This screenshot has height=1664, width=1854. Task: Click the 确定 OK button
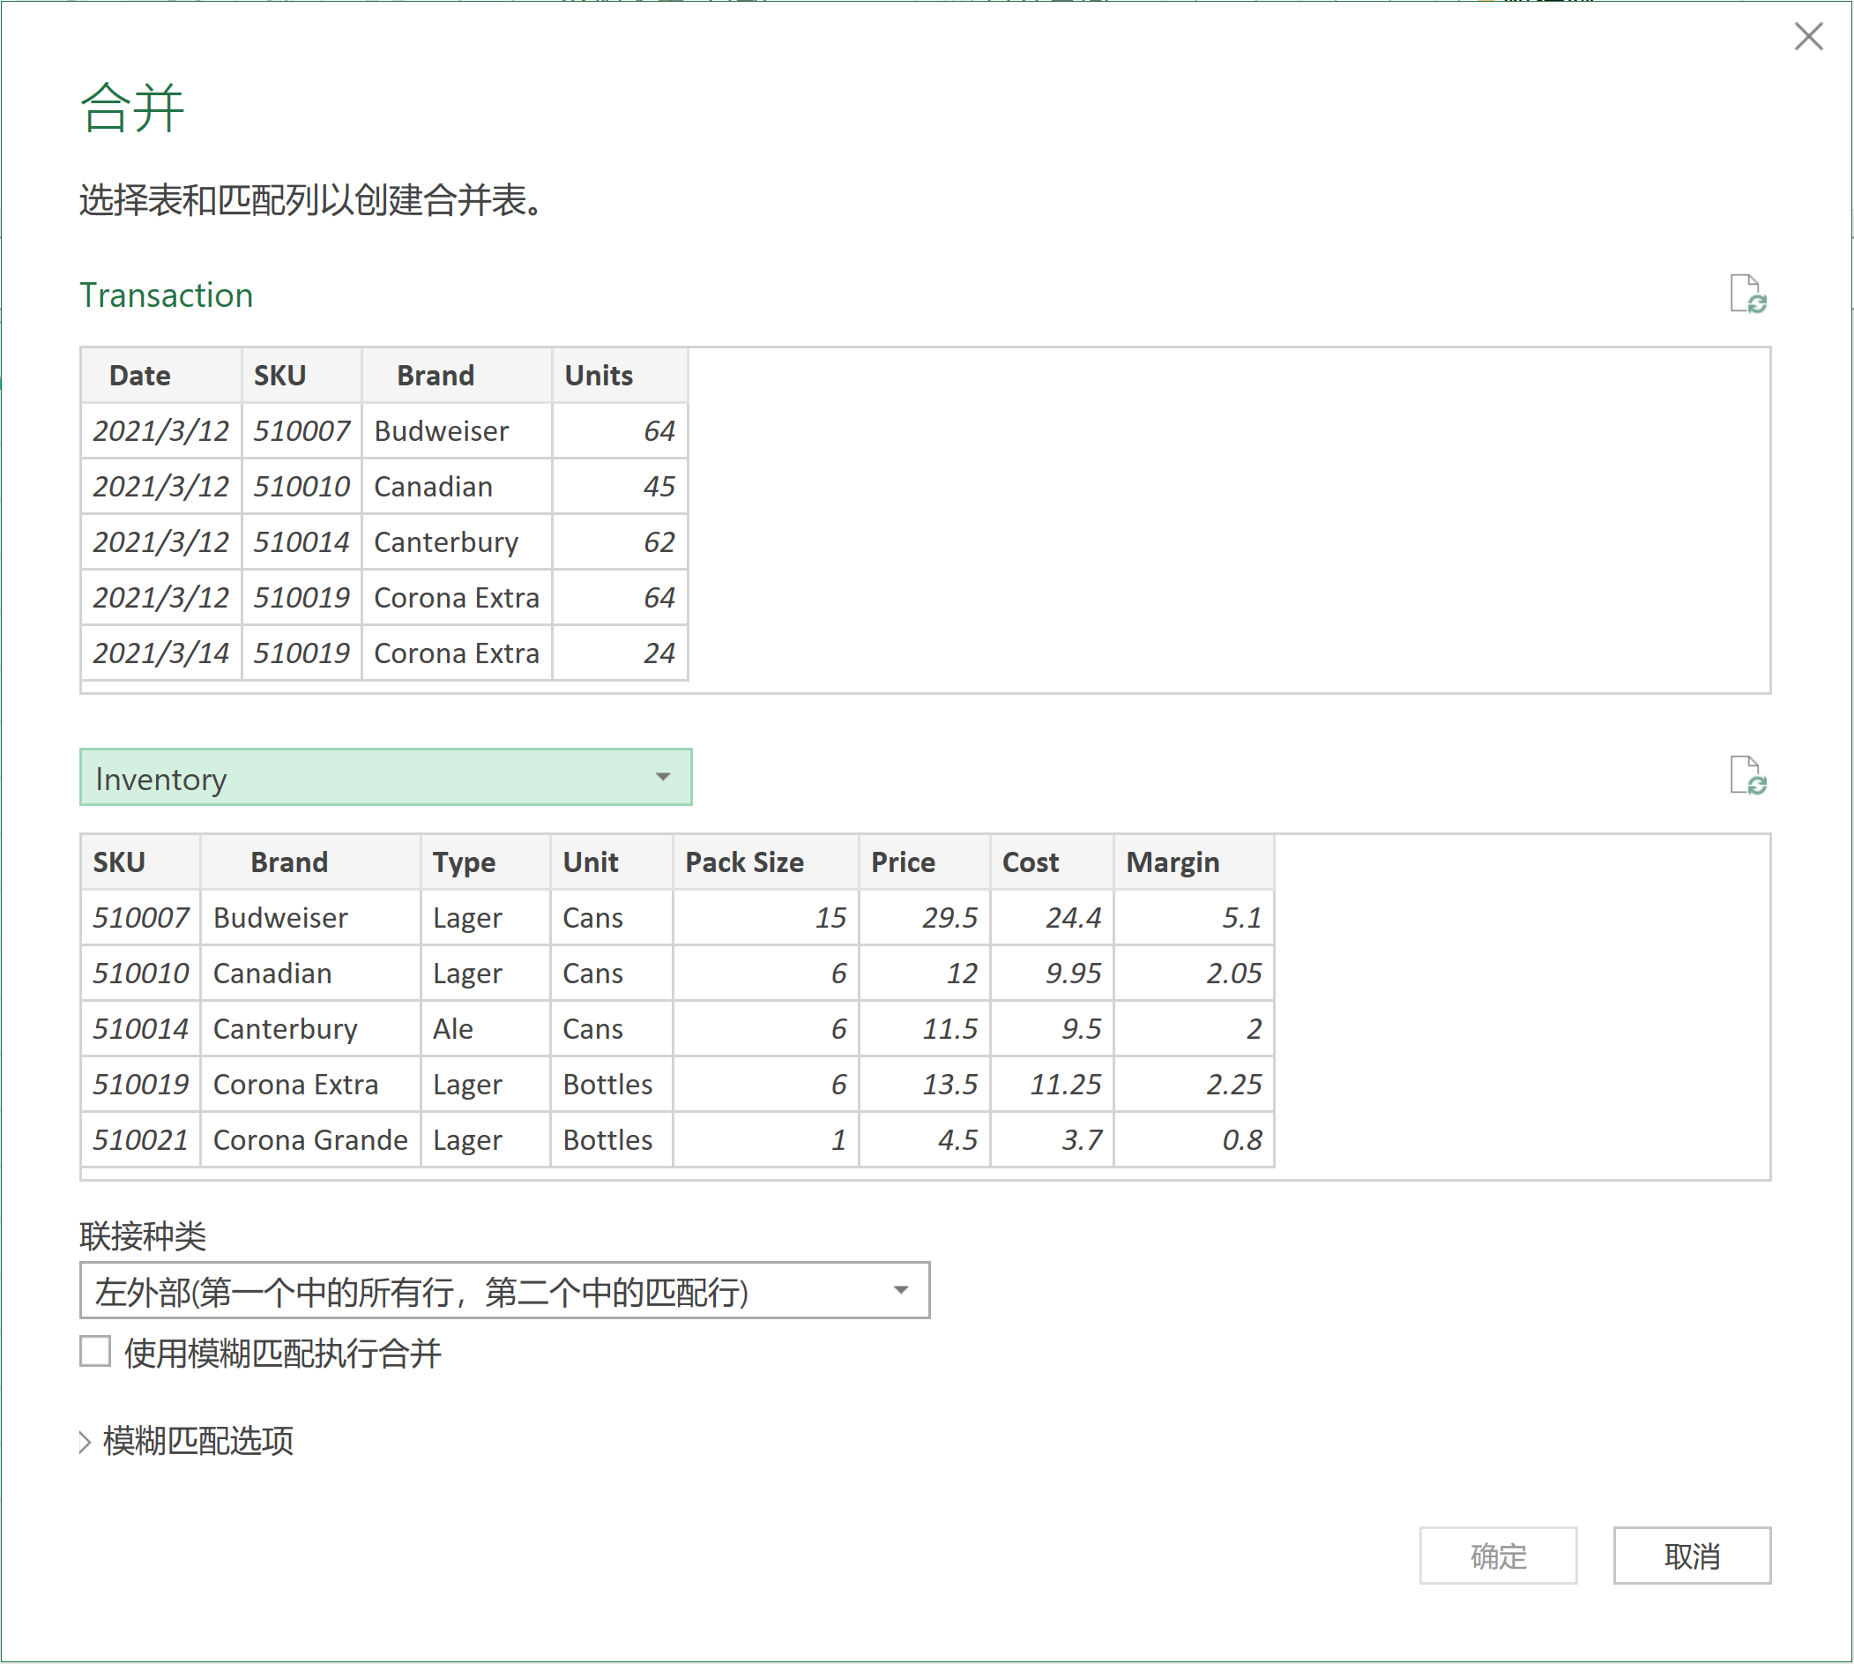pyautogui.click(x=1498, y=1555)
